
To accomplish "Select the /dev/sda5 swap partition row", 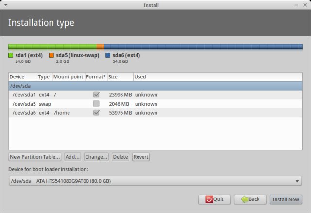I will coord(155,104).
